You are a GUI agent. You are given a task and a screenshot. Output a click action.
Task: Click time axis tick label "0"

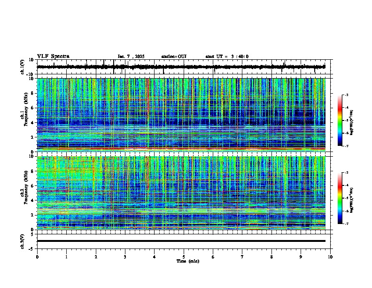click(37, 257)
